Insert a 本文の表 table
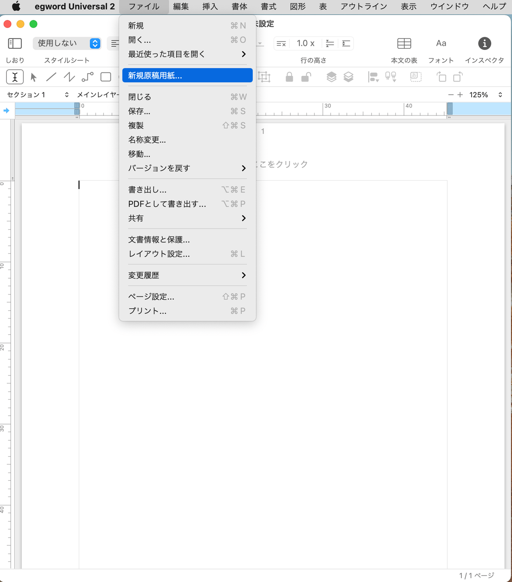512x582 pixels. coord(404,43)
